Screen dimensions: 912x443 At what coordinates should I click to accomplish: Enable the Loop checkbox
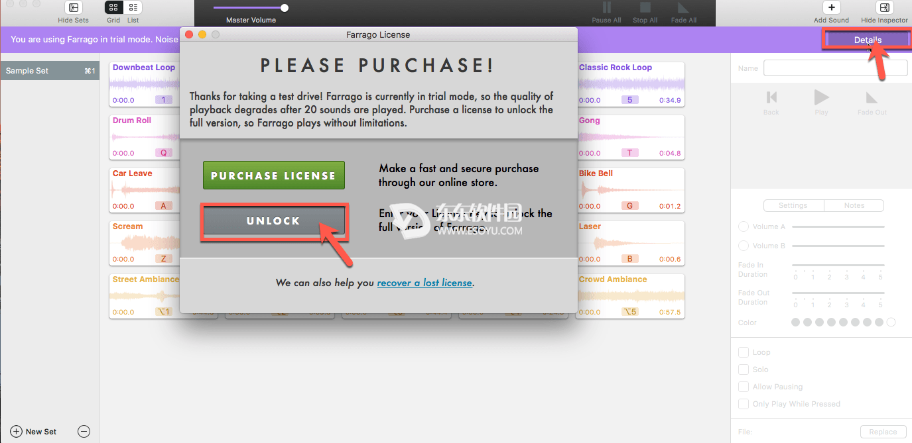coord(744,352)
